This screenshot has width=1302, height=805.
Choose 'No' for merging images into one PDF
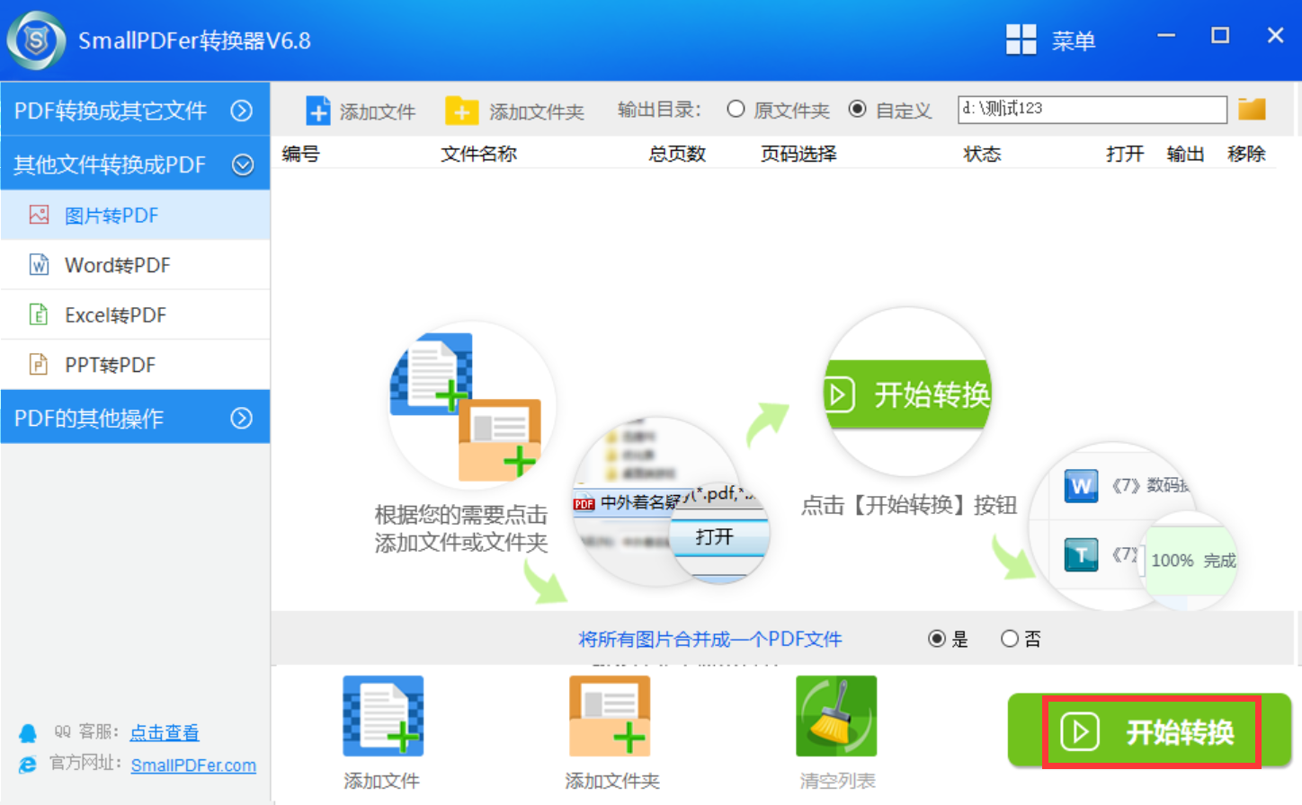coord(1010,638)
